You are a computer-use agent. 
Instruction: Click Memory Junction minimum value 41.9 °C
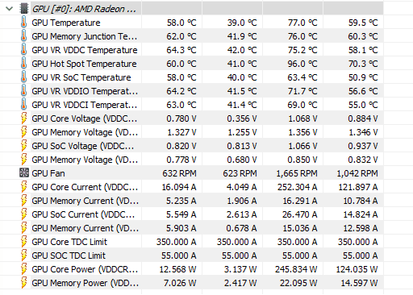[242, 36]
